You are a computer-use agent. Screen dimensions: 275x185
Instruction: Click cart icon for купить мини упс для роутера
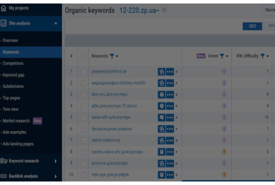(161, 151)
